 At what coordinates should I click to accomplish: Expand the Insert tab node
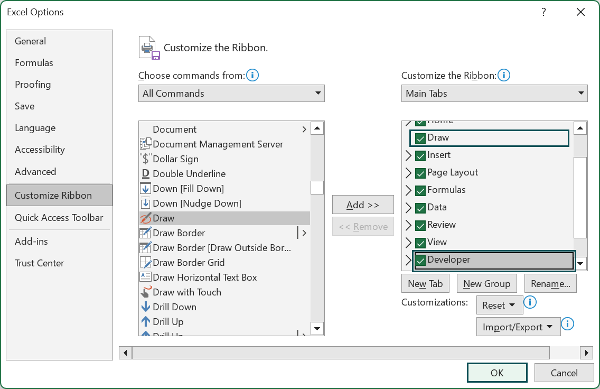pyautogui.click(x=408, y=155)
